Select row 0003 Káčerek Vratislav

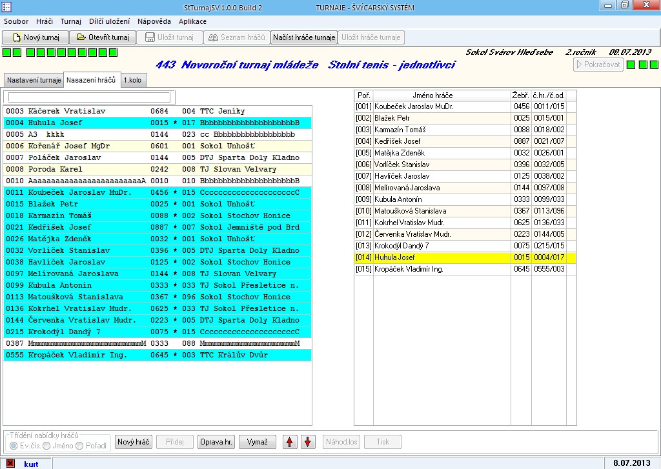[158, 111]
